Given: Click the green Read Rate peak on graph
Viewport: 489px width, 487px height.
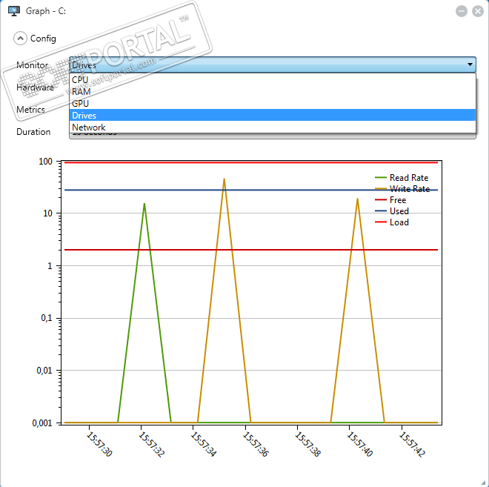Looking at the screenshot, I should click(144, 205).
